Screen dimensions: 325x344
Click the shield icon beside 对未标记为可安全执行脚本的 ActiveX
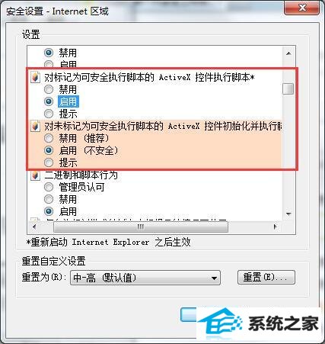[36, 126]
